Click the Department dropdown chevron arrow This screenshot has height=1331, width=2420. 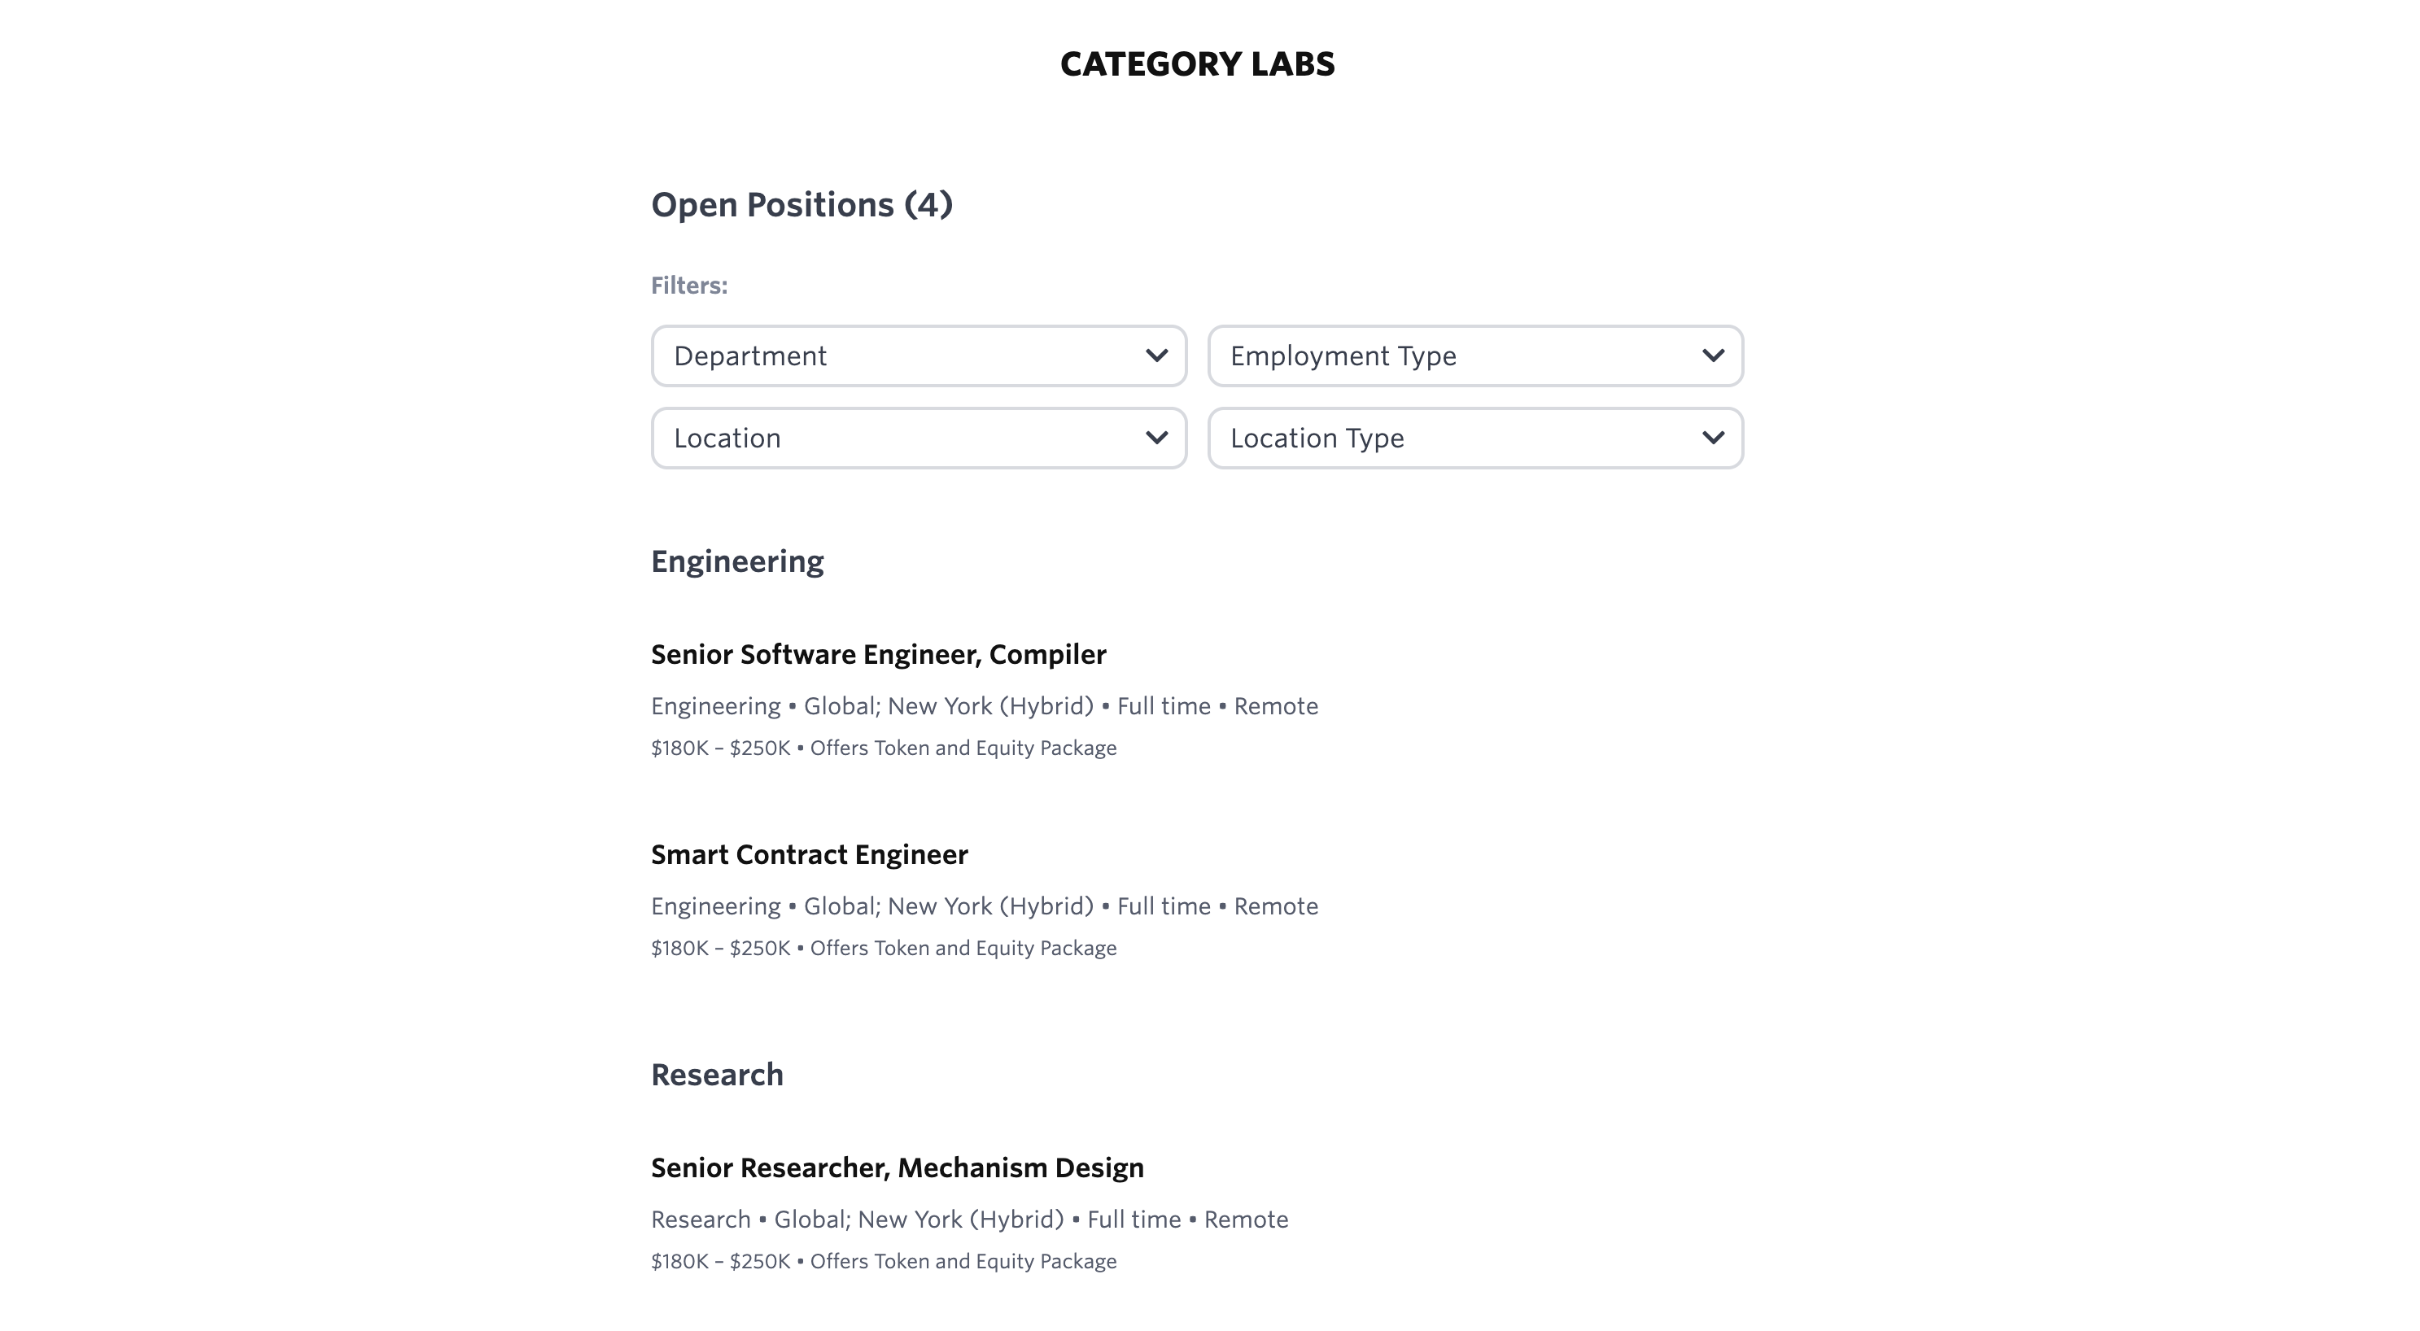pos(1156,356)
